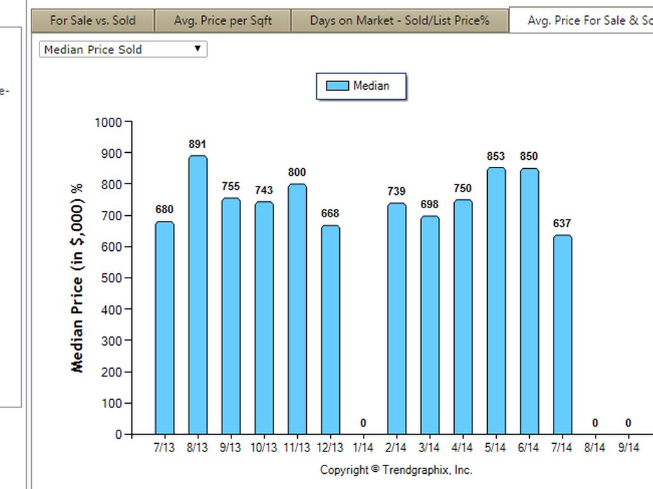
Task: Click the Copyright Trendgraphix, Inc. text
Action: pos(396,470)
